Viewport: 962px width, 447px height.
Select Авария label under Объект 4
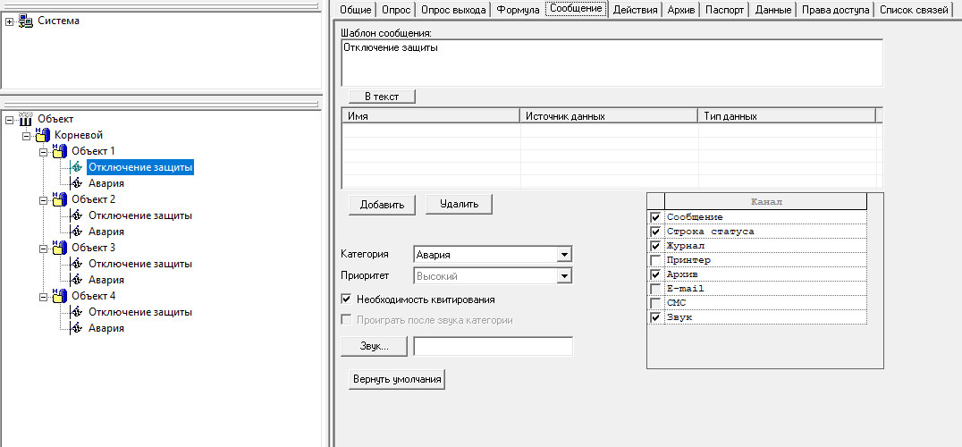pyautogui.click(x=106, y=328)
